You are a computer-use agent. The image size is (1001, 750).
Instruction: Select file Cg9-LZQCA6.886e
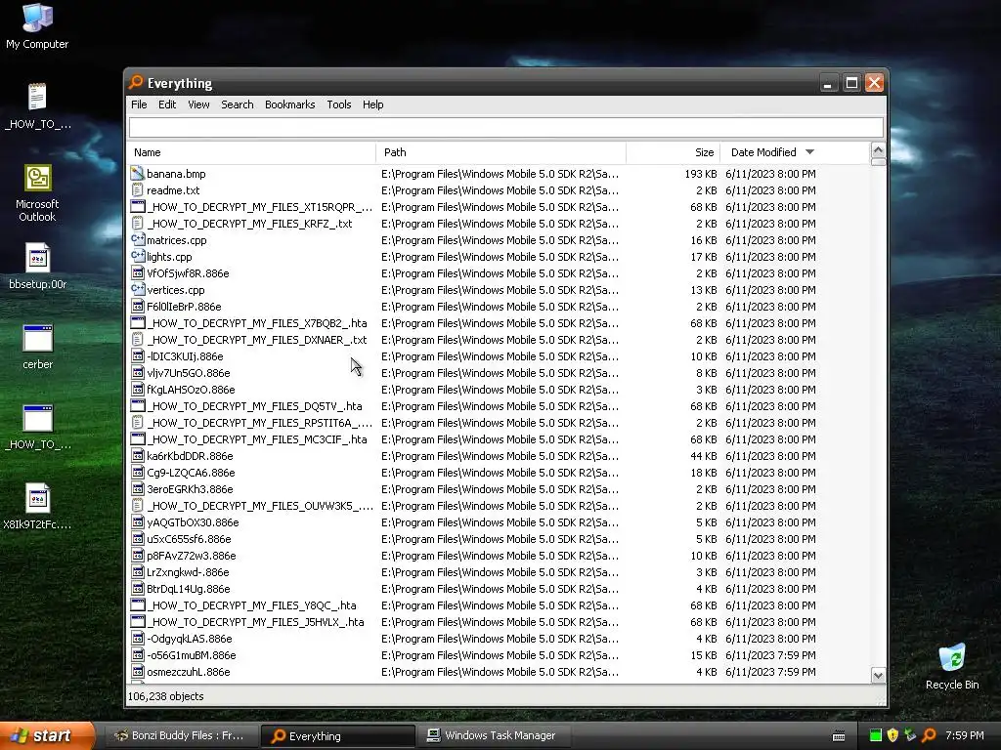point(191,473)
